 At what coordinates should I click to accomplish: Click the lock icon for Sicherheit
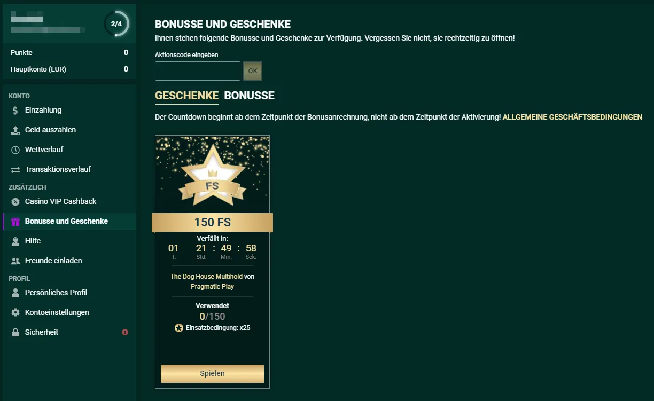pos(15,332)
